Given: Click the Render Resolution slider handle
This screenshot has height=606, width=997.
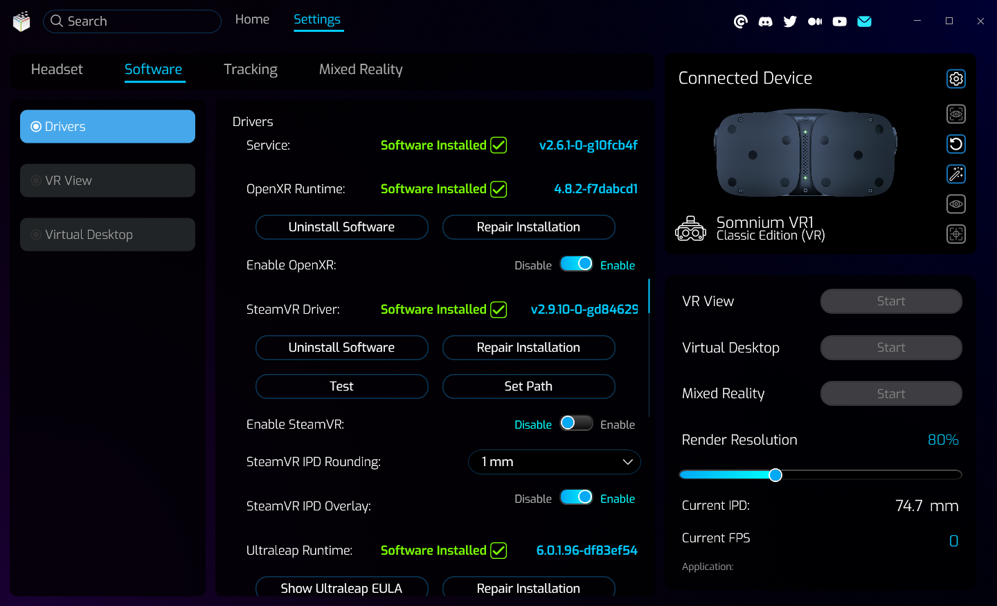Looking at the screenshot, I should click(x=775, y=475).
